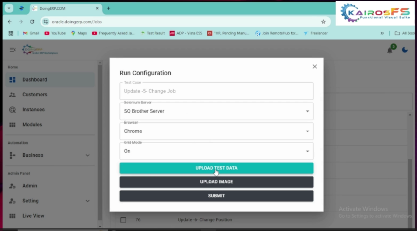This screenshot has height=231, width=417.
Task: Click the Admin sidebar icon
Action: point(13,186)
